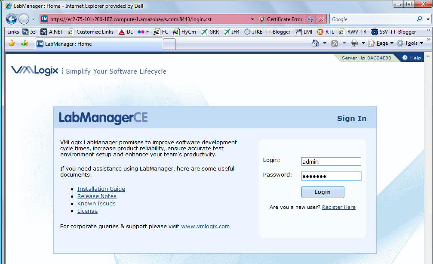This screenshot has width=433, height=264.
Task: Open the LMI favorite link
Action: (x=304, y=32)
